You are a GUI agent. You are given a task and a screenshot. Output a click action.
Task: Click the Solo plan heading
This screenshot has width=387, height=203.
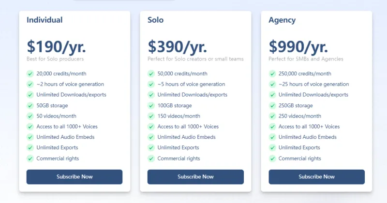coord(156,20)
